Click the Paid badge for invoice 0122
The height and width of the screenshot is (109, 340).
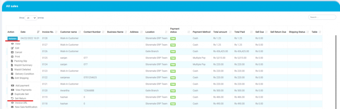[x=173, y=77]
